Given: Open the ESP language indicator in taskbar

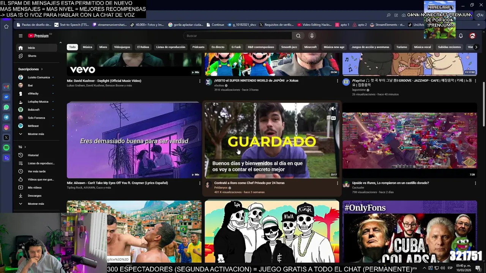Looking at the screenshot, I should tap(450, 268).
